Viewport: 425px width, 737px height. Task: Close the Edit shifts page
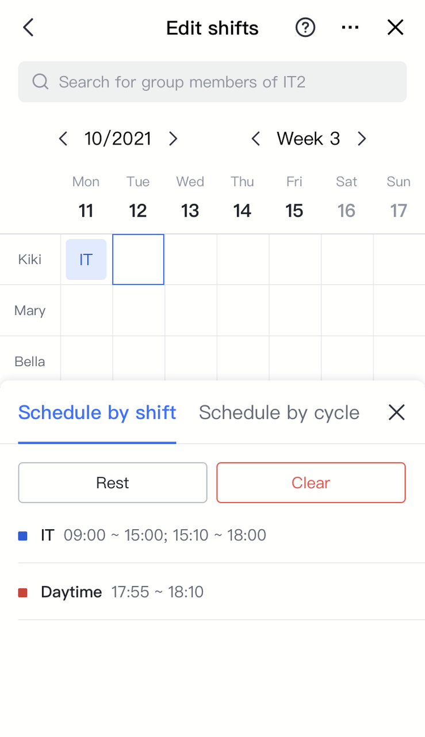tap(396, 28)
